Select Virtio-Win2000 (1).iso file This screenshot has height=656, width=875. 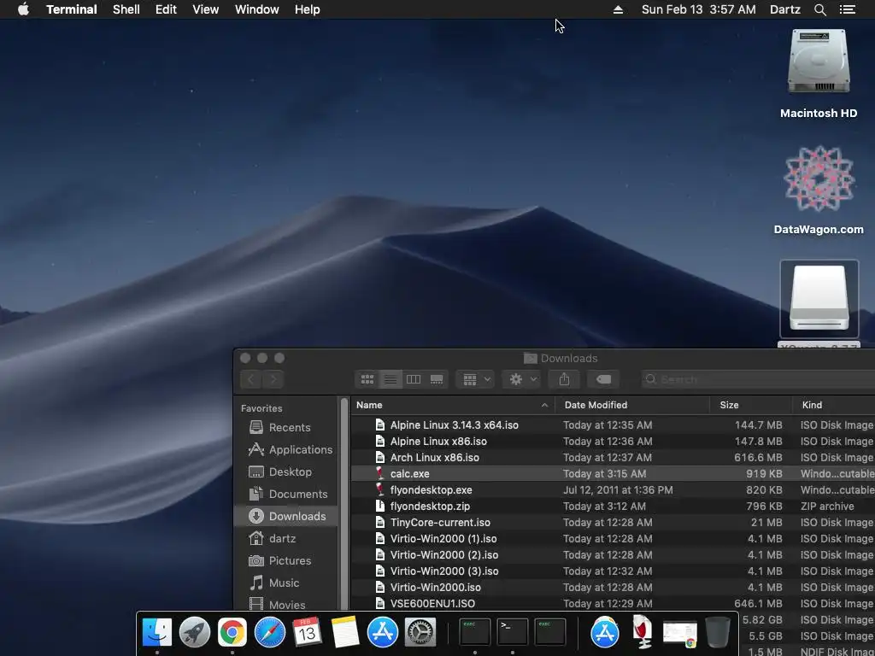coord(613,538)
